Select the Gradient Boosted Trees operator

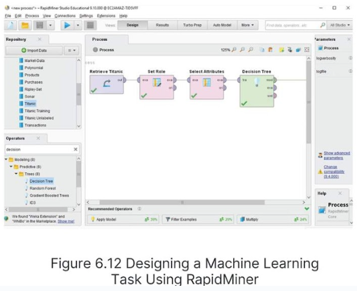point(49,195)
